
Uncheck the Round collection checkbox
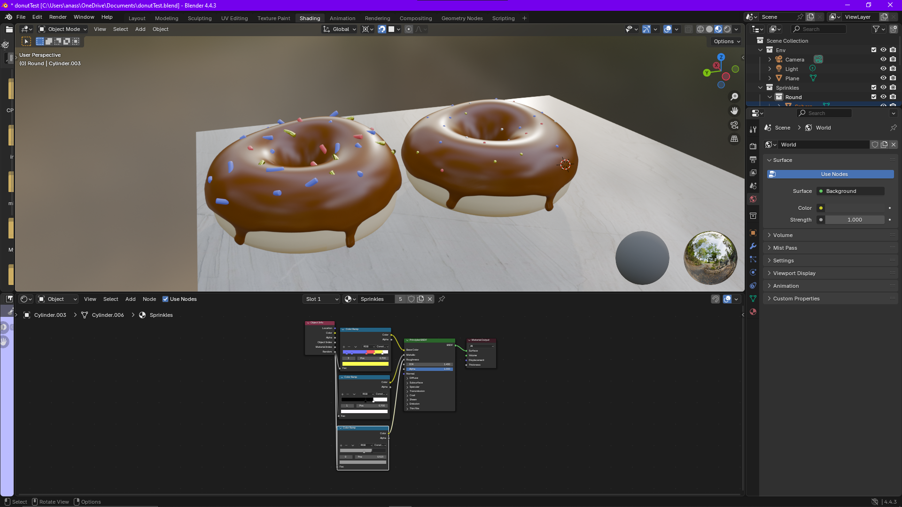(874, 97)
